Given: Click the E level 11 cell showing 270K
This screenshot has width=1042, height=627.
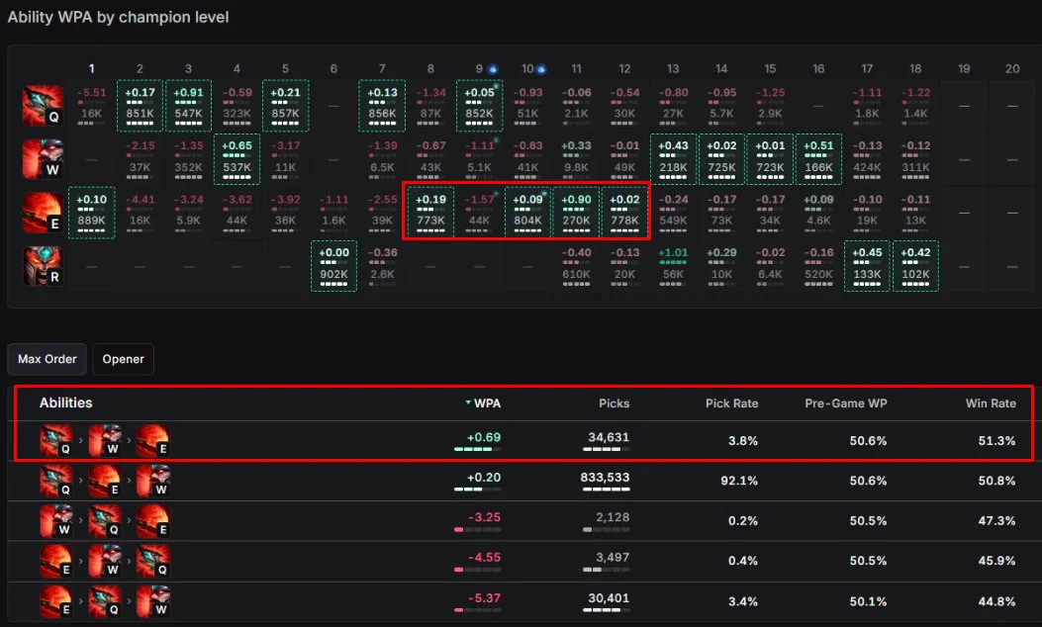Looking at the screenshot, I should tap(576, 213).
